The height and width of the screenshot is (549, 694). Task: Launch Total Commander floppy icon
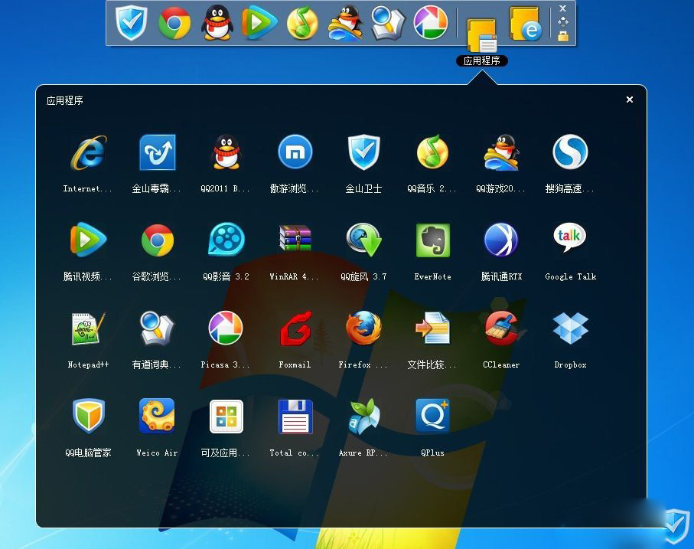point(295,417)
